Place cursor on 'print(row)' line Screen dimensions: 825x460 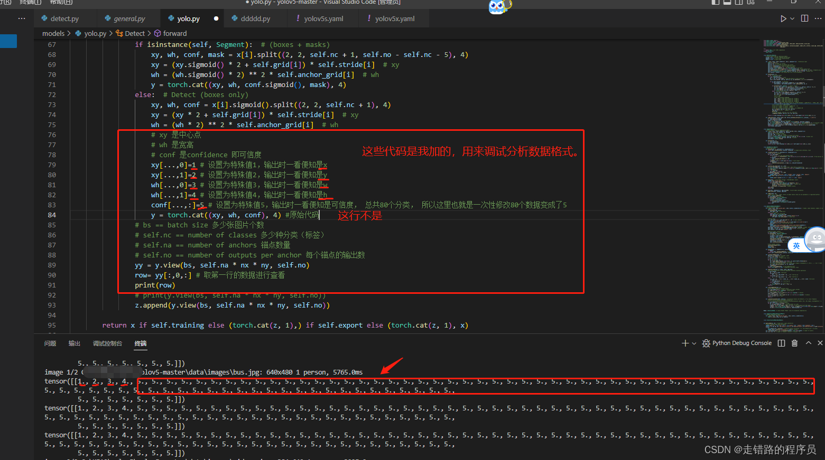click(x=155, y=285)
